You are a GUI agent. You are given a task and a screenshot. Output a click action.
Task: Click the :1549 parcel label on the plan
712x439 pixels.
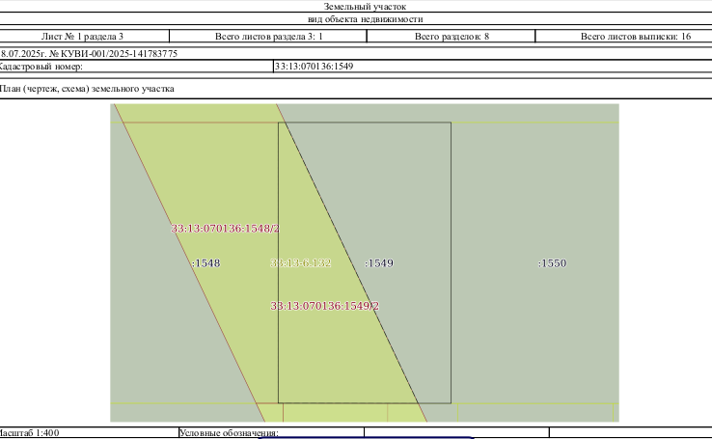(x=379, y=263)
